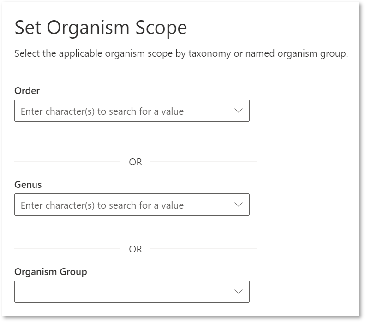
Task: Expand the Genus dropdown chevron
Action: [x=239, y=205]
